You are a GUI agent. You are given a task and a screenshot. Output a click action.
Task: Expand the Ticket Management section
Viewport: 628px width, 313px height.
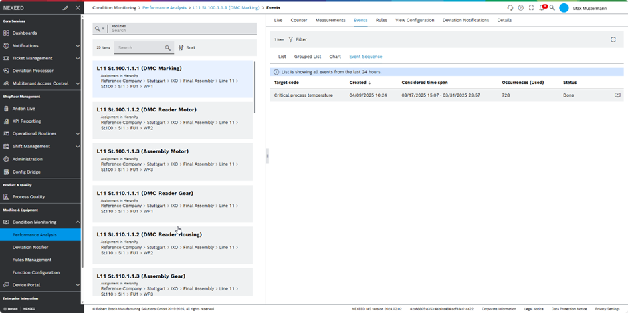pyautogui.click(x=78, y=58)
